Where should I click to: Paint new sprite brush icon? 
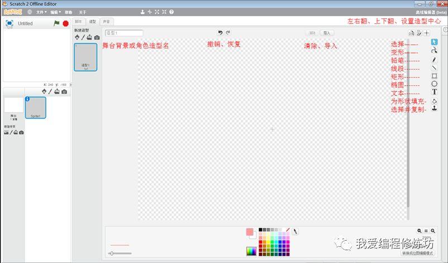point(50,91)
